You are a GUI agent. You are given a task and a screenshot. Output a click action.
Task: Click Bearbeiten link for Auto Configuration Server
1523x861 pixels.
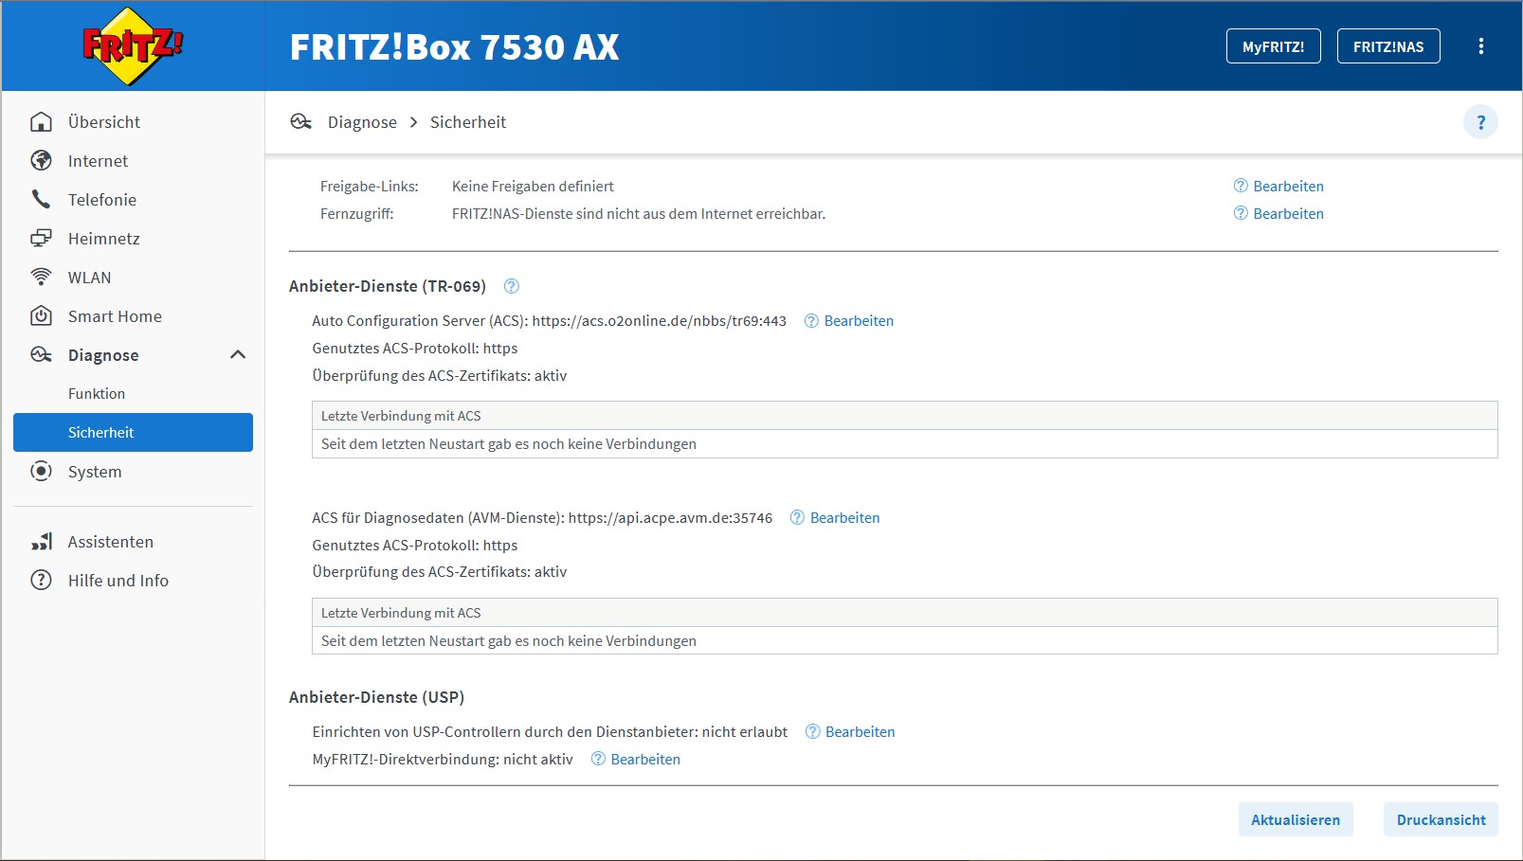(x=859, y=321)
